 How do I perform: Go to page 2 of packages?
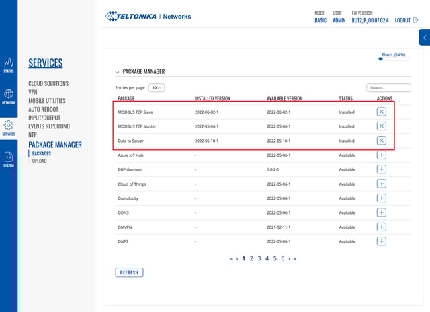click(x=251, y=258)
